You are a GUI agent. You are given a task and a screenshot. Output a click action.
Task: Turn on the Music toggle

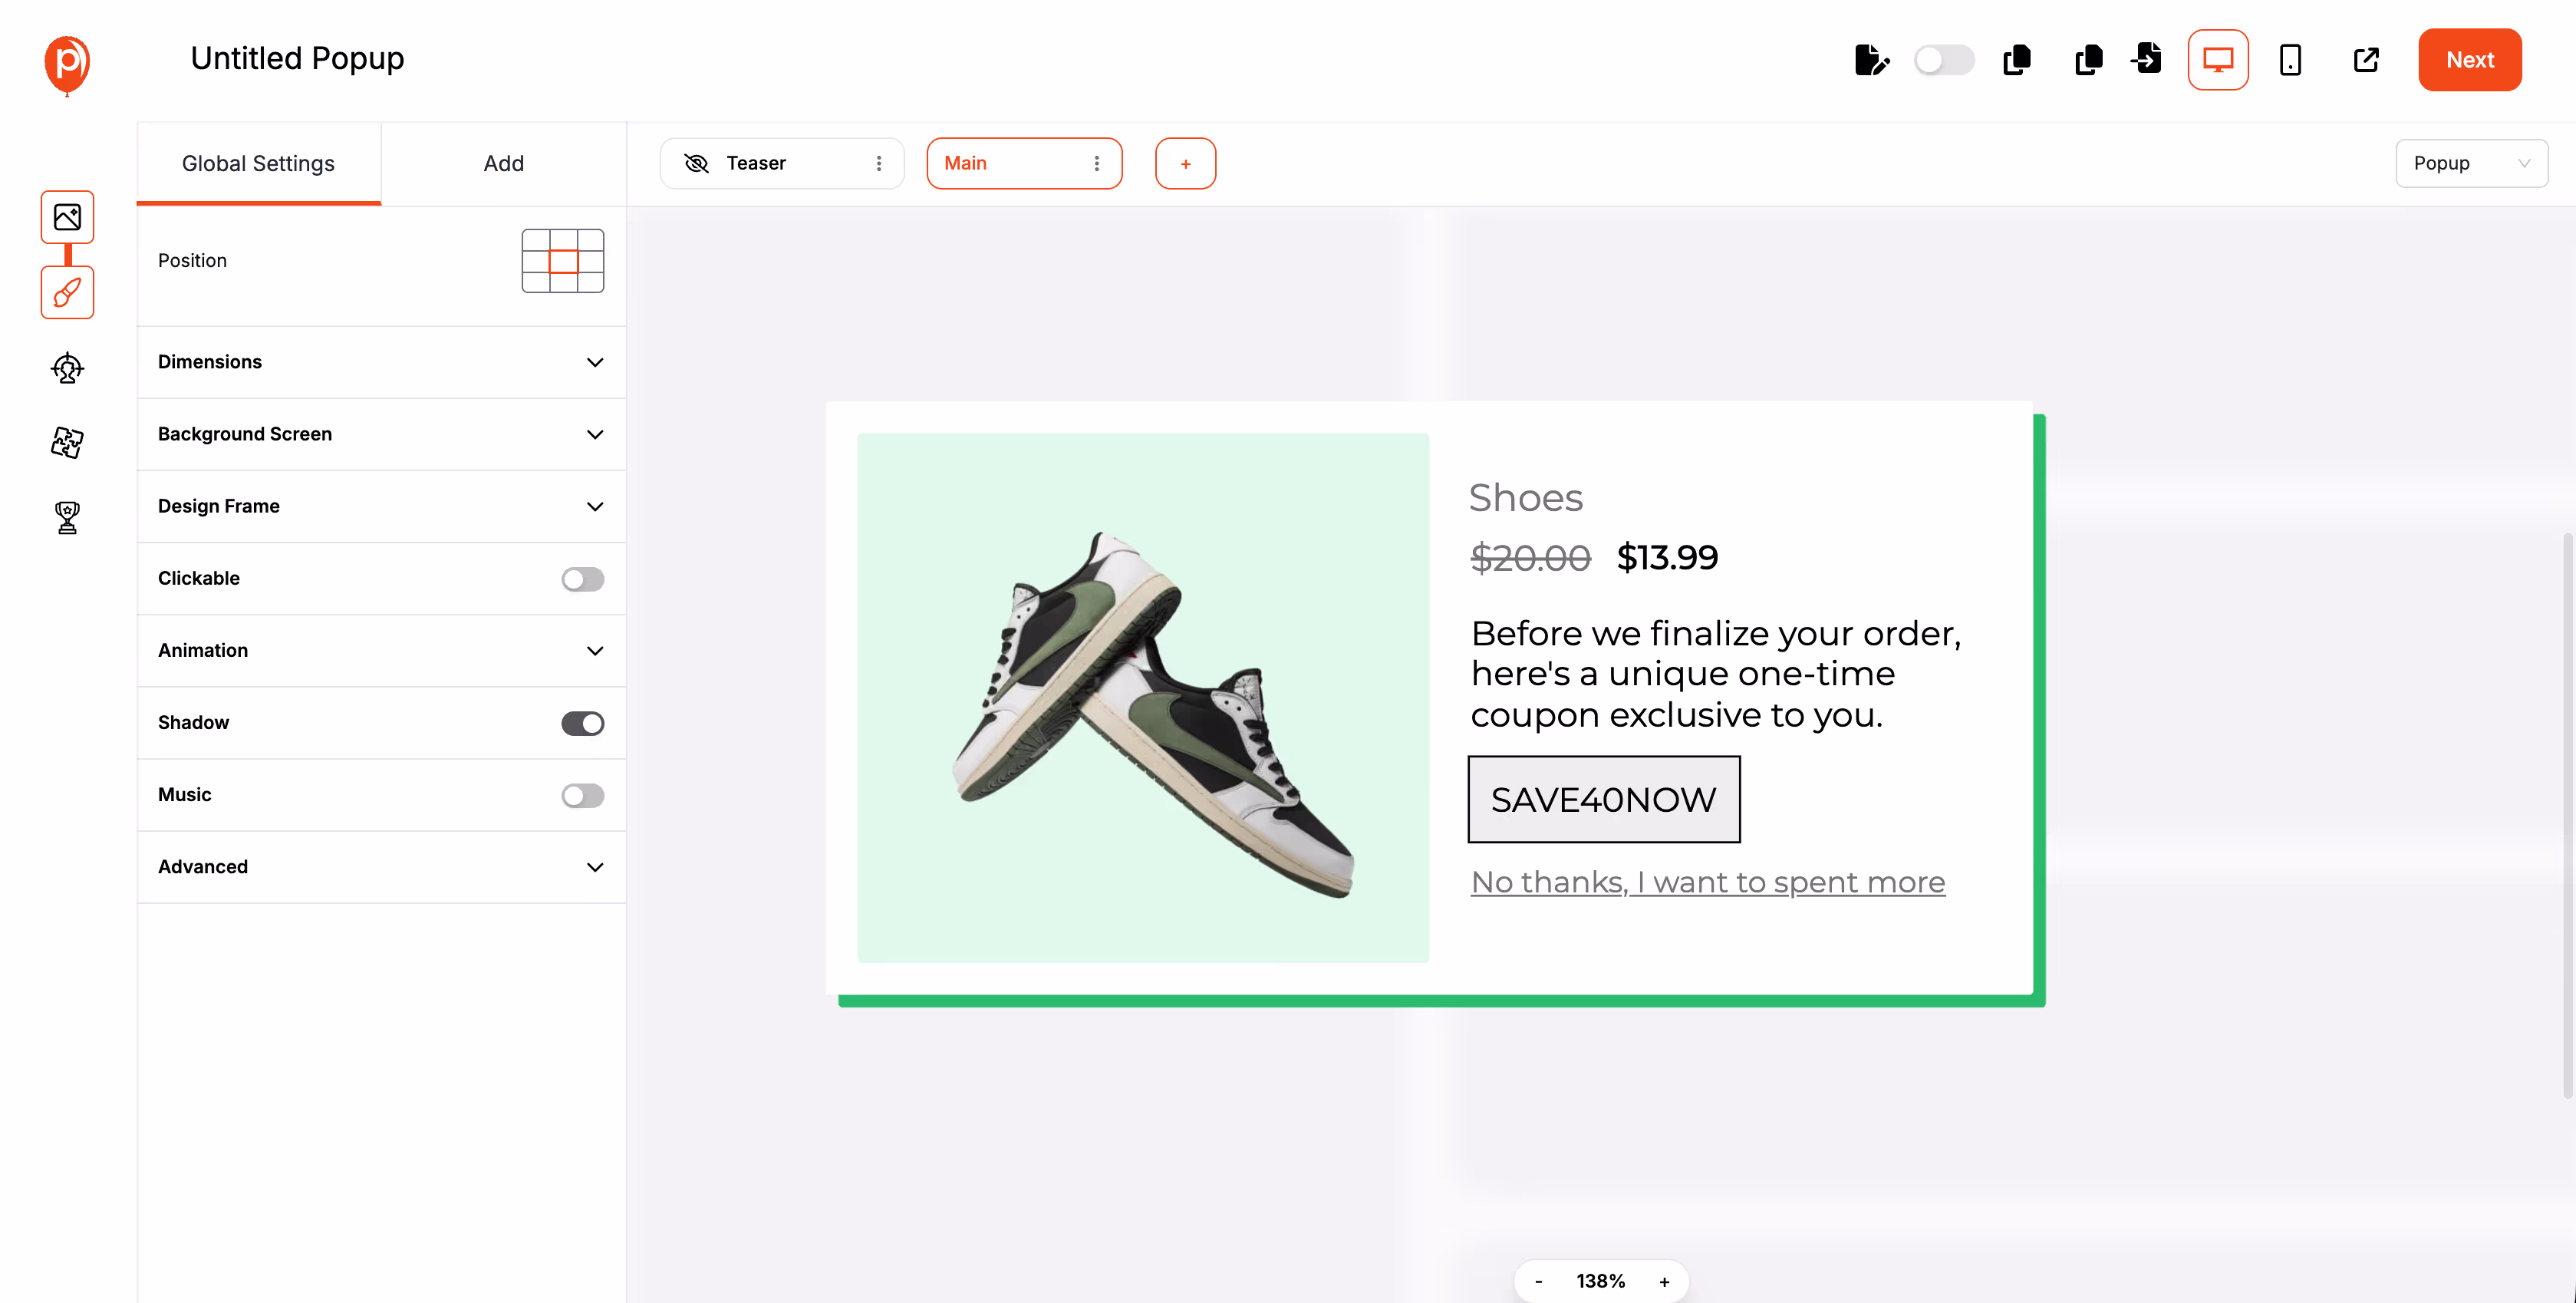583,795
